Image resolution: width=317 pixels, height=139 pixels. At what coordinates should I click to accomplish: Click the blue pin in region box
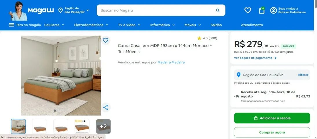click(239, 75)
